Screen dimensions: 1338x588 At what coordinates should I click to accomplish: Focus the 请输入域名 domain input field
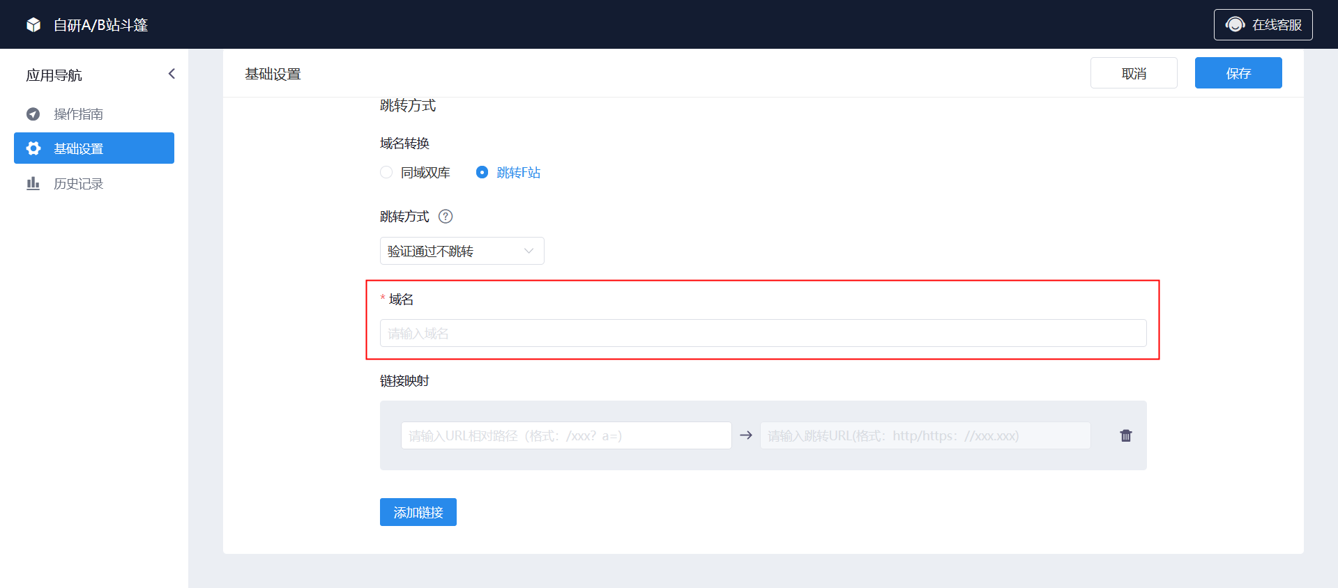763,333
